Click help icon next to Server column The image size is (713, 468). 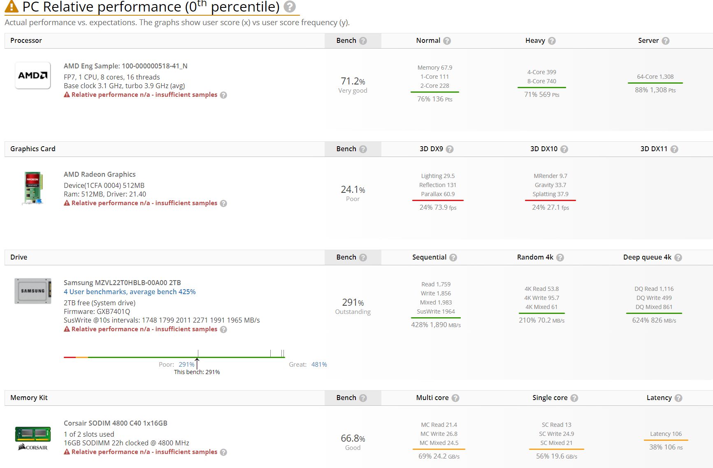pos(665,41)
